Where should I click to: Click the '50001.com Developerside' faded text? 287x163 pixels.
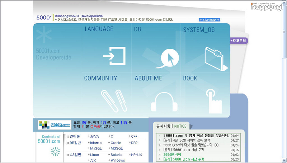[x=53, y=54]
